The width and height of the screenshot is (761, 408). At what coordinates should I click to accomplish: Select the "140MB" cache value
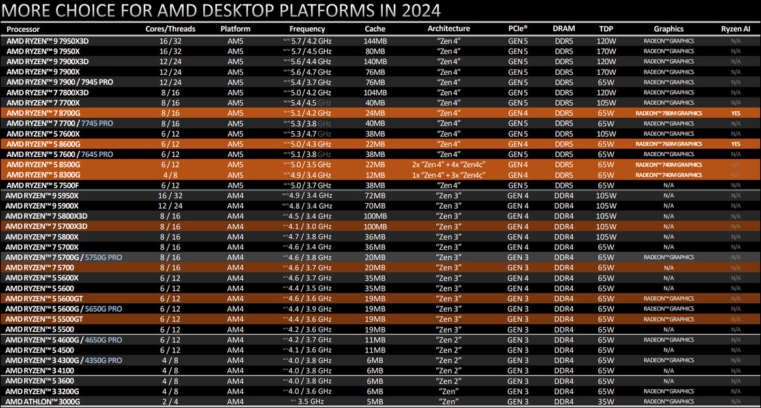[375, 62]
